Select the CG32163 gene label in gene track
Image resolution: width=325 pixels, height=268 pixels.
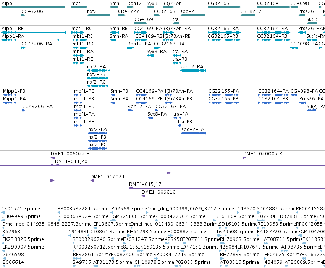[165, 11]
